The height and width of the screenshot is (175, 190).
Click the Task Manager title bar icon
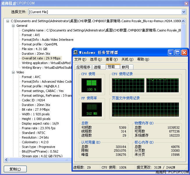pos(76,52)
